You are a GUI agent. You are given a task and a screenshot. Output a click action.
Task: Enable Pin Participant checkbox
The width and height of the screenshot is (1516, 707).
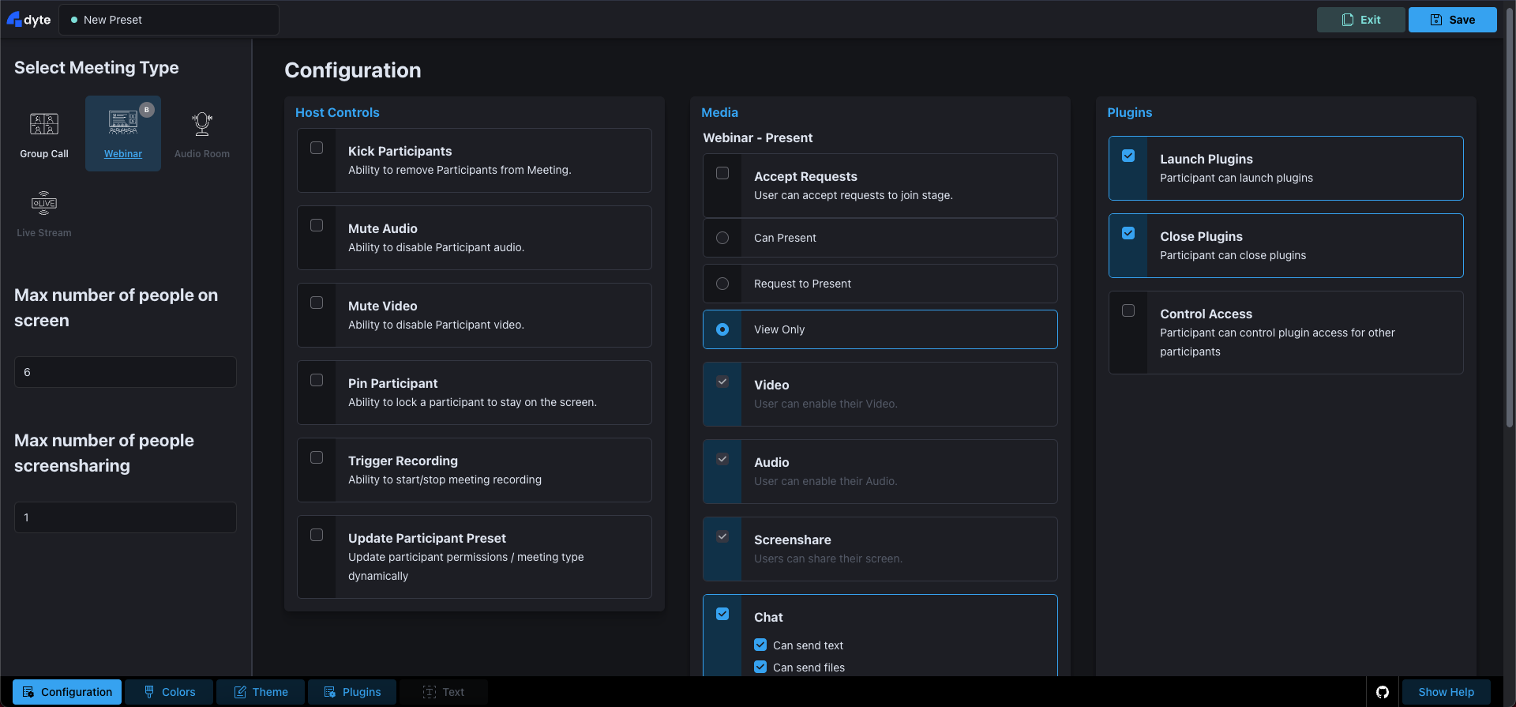(317, 380)
